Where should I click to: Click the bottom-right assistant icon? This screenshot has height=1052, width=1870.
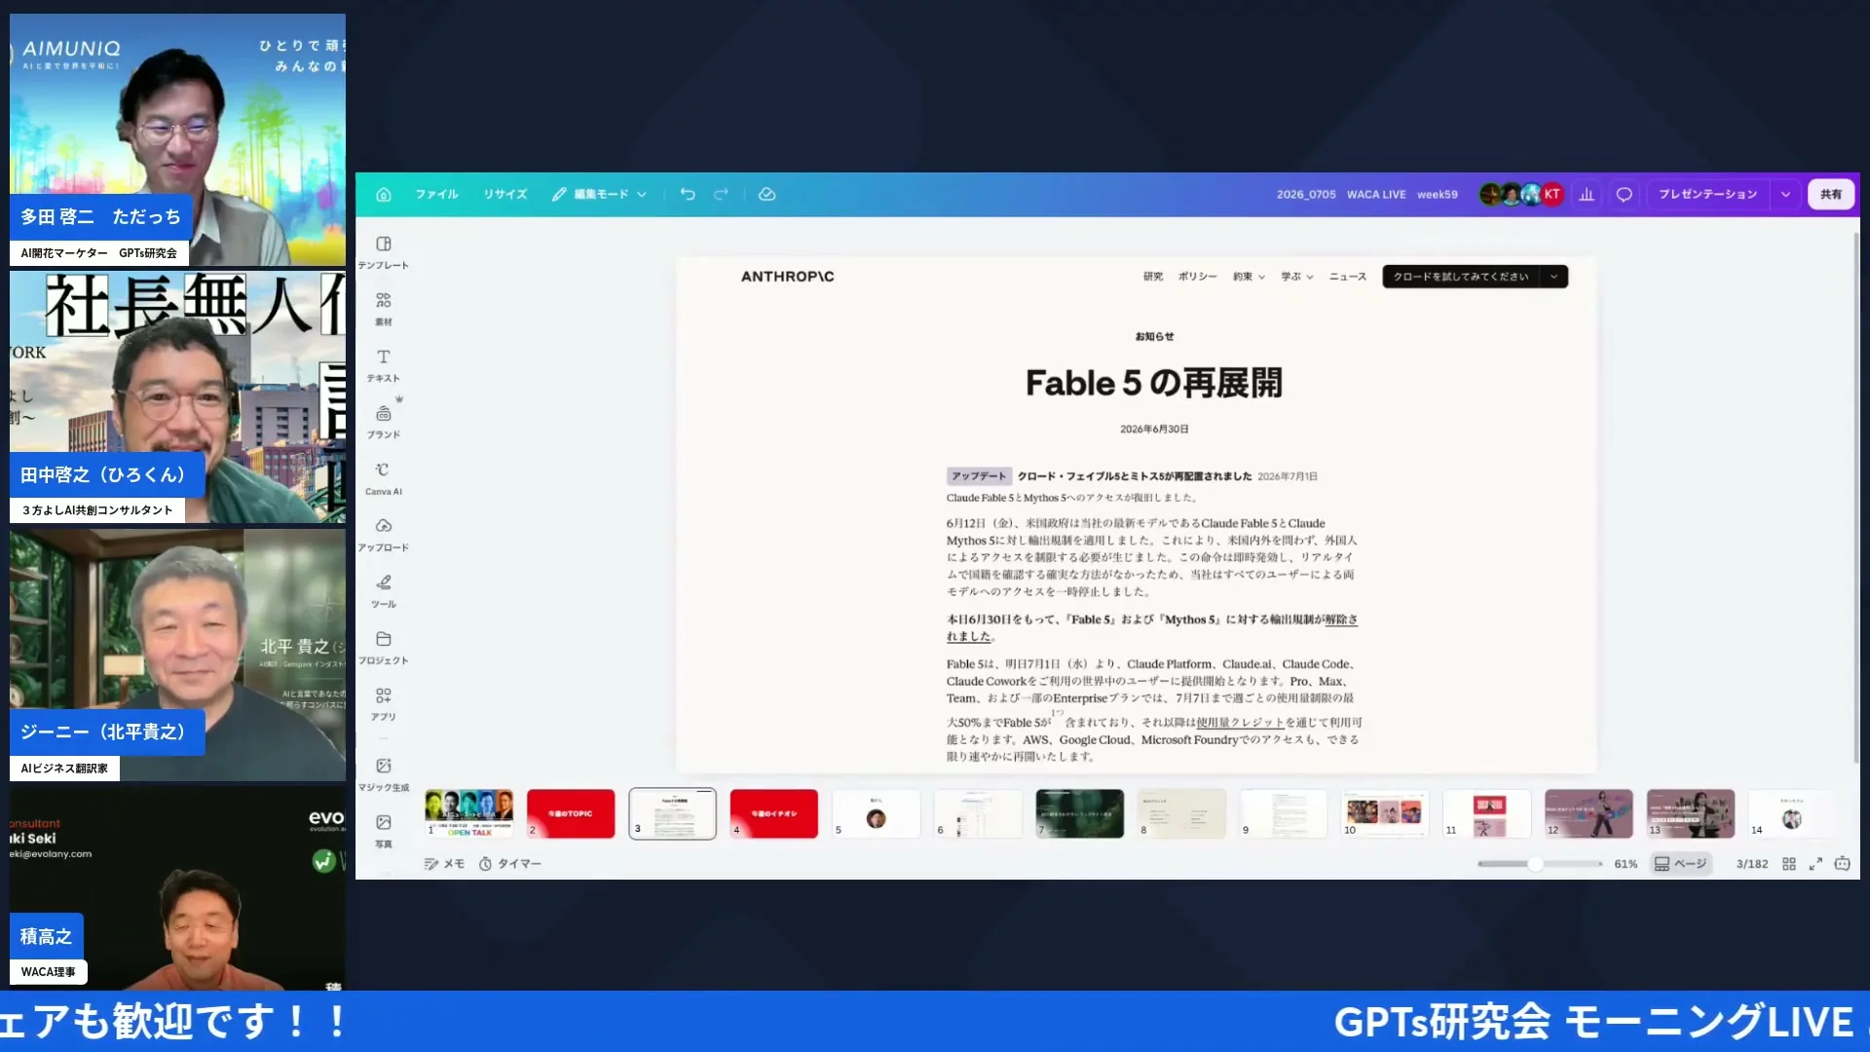click(1843, 864)
